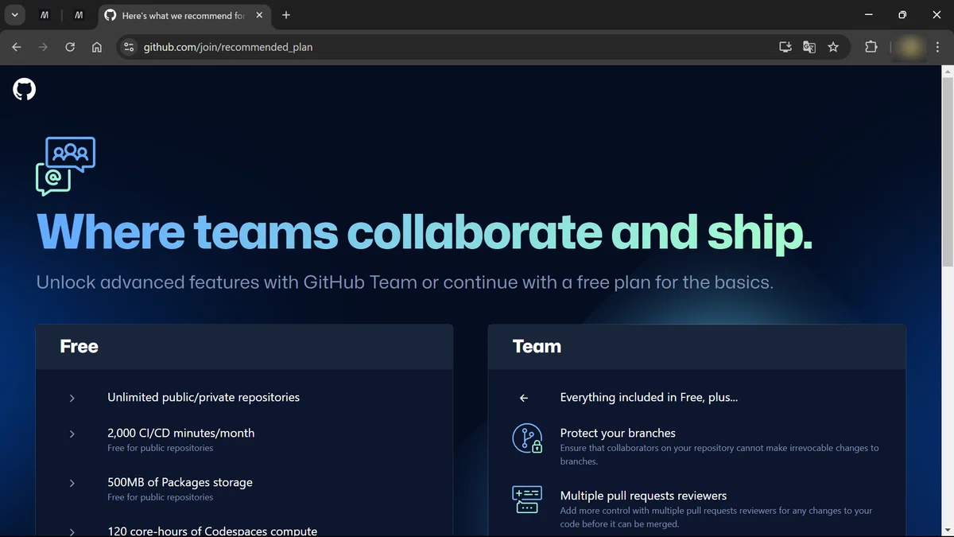Click the Multiple pull requests reviewers icon
This screenshot has height=537, width=954.
(x=527, y=500)
